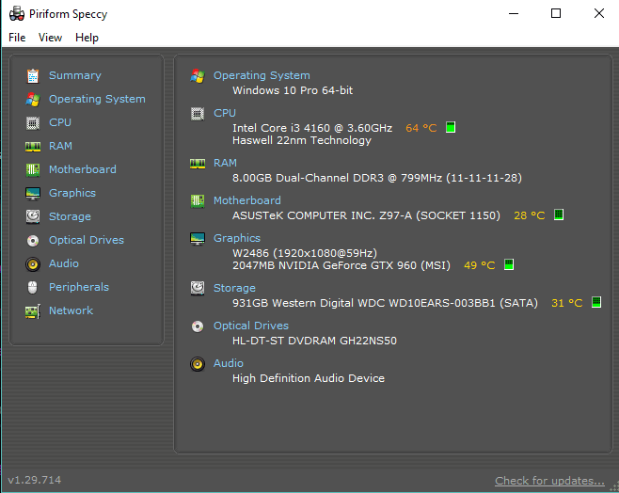Select the CPU chip icon in sidebar
Screen dimensions: 619x493
coord(33,122)
